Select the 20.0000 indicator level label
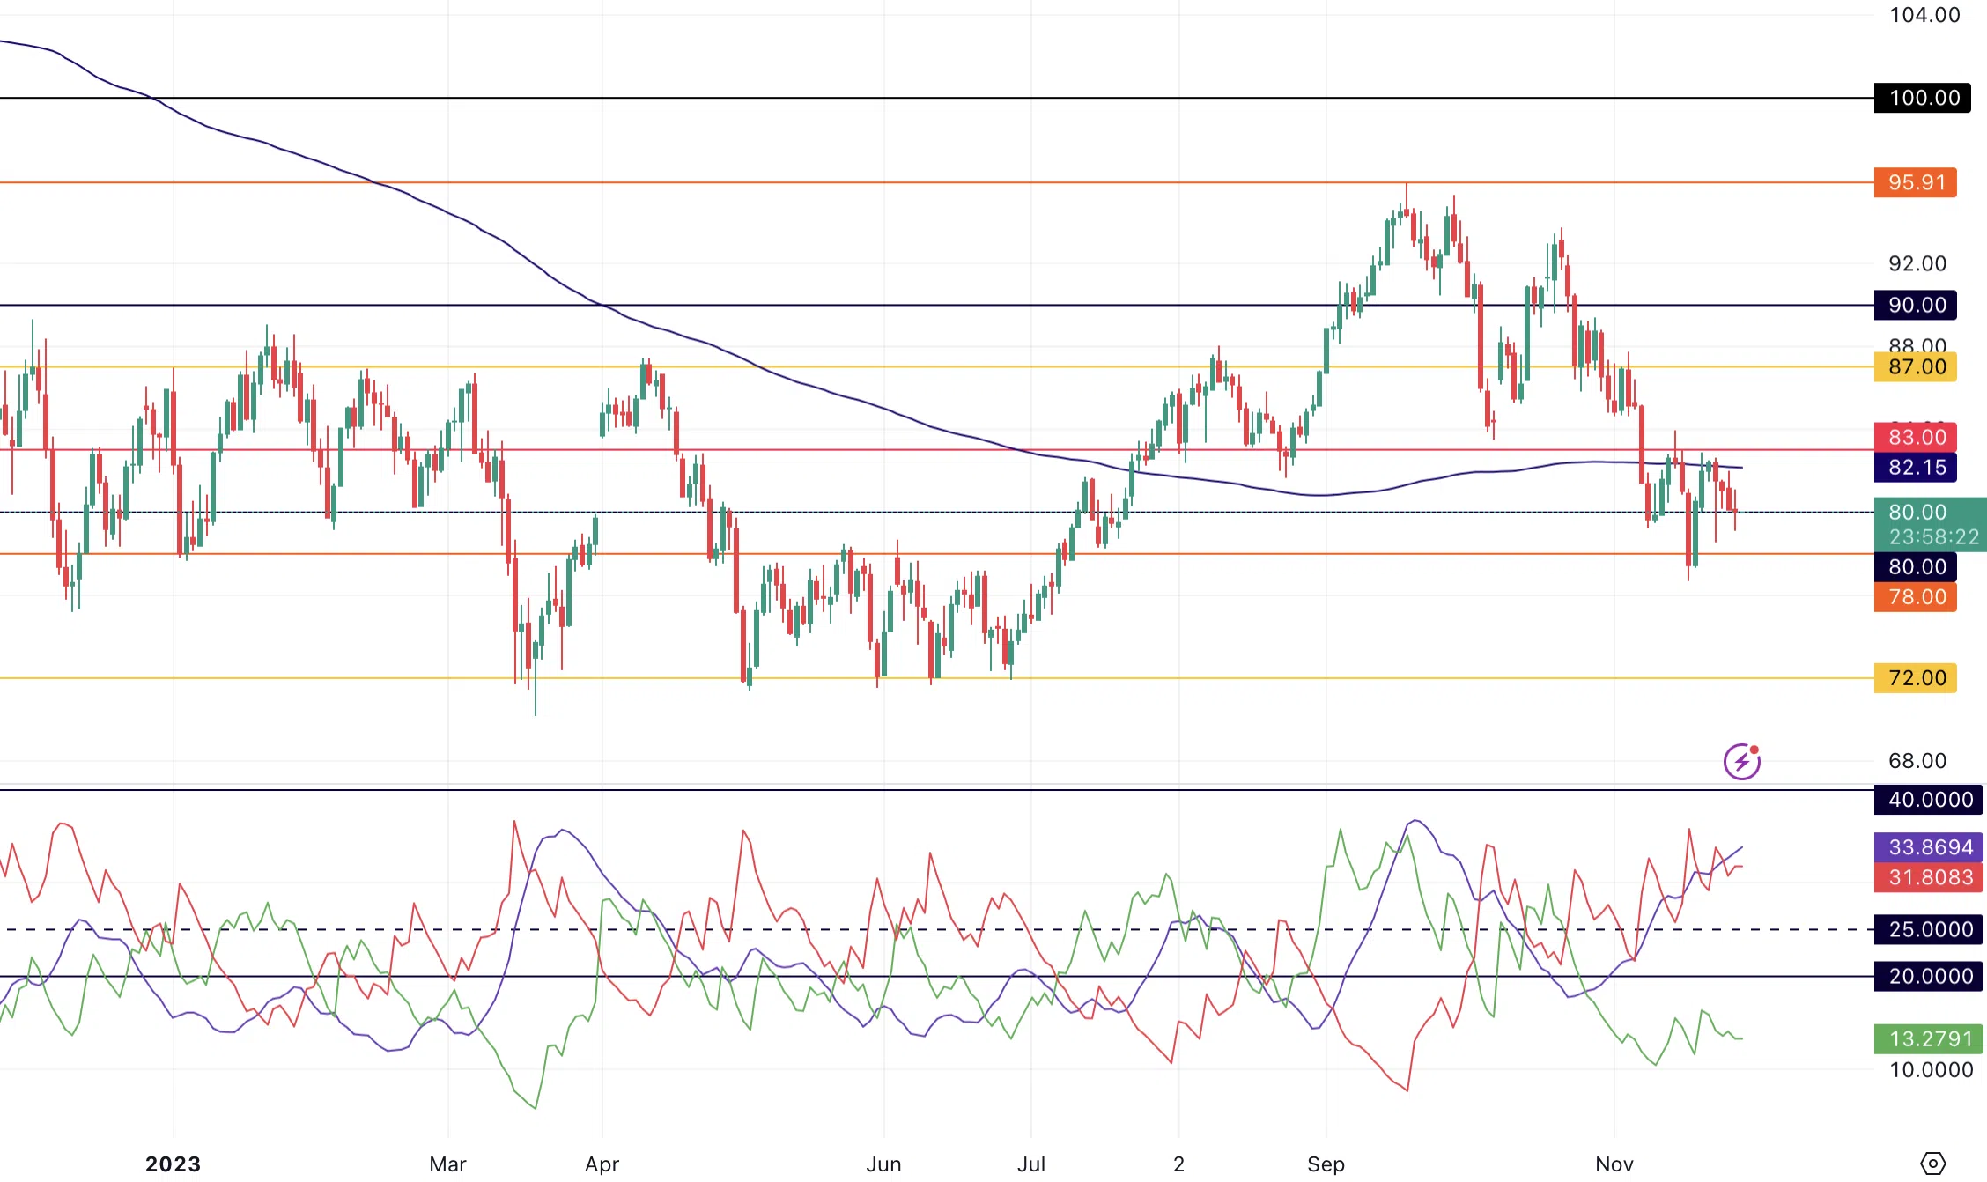Viewport: 1987px width, 1182px height. click(x=1929, y=977)
